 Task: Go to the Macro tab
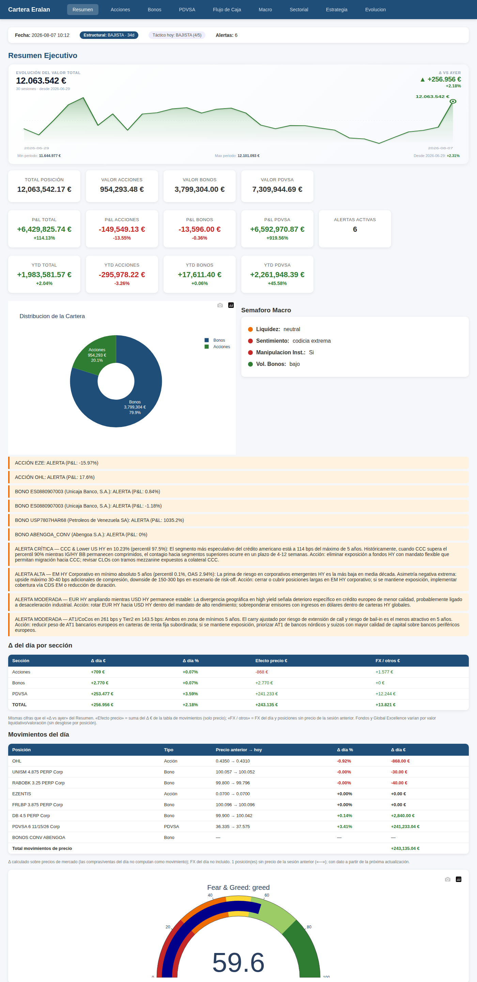click(265, 10)
